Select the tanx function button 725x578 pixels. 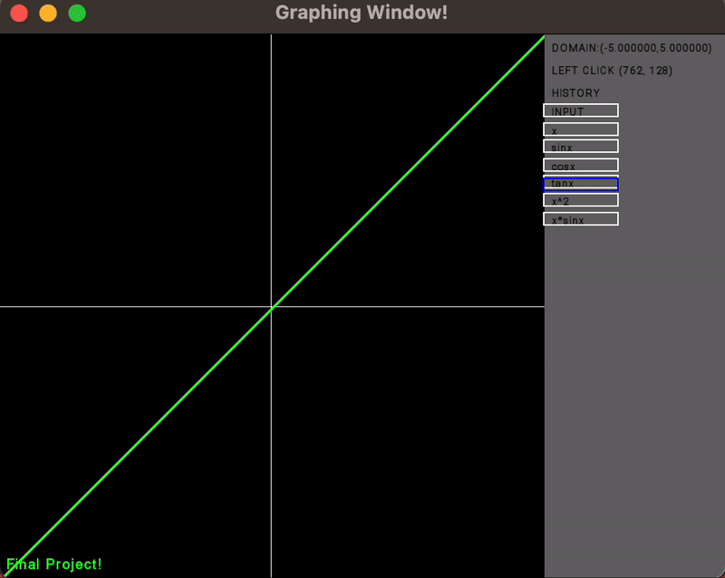pos(580,183)
